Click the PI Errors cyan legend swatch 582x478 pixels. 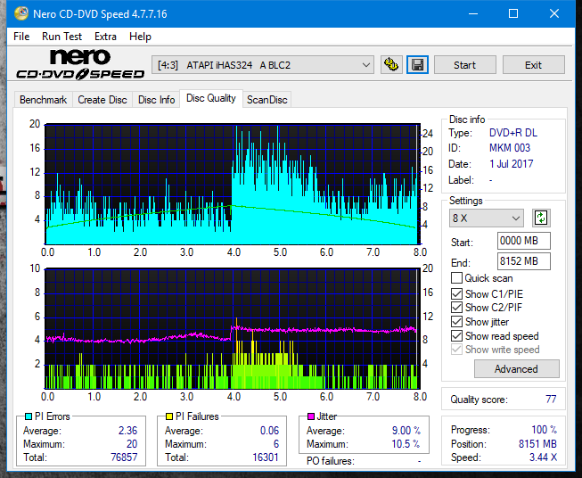click(x=29, y=416)
